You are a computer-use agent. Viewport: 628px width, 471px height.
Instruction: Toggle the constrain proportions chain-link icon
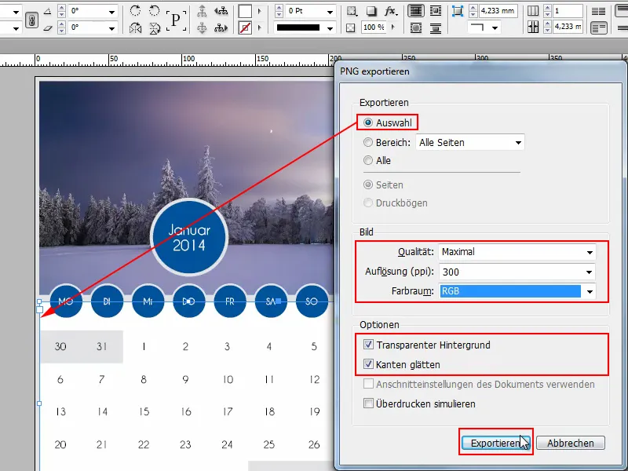tap(31, 20)
